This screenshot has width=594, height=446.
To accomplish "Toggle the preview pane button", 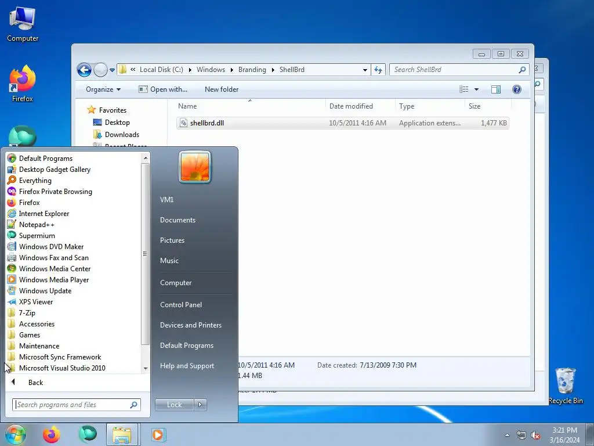I will coord(496,89).
